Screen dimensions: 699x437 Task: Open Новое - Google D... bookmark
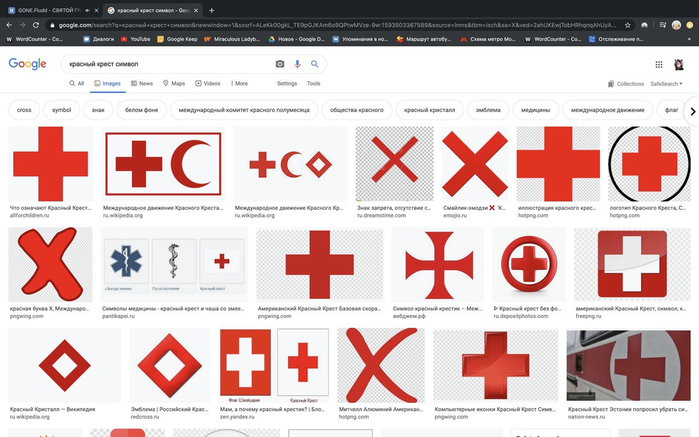coord(297,39)
